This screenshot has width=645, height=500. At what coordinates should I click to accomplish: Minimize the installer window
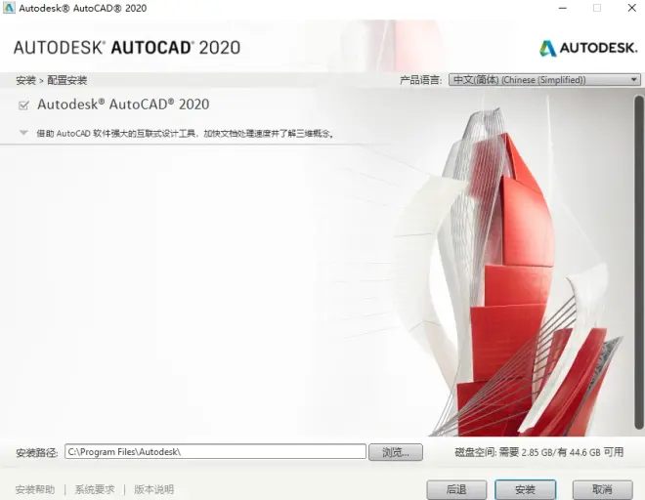[563, 8]
